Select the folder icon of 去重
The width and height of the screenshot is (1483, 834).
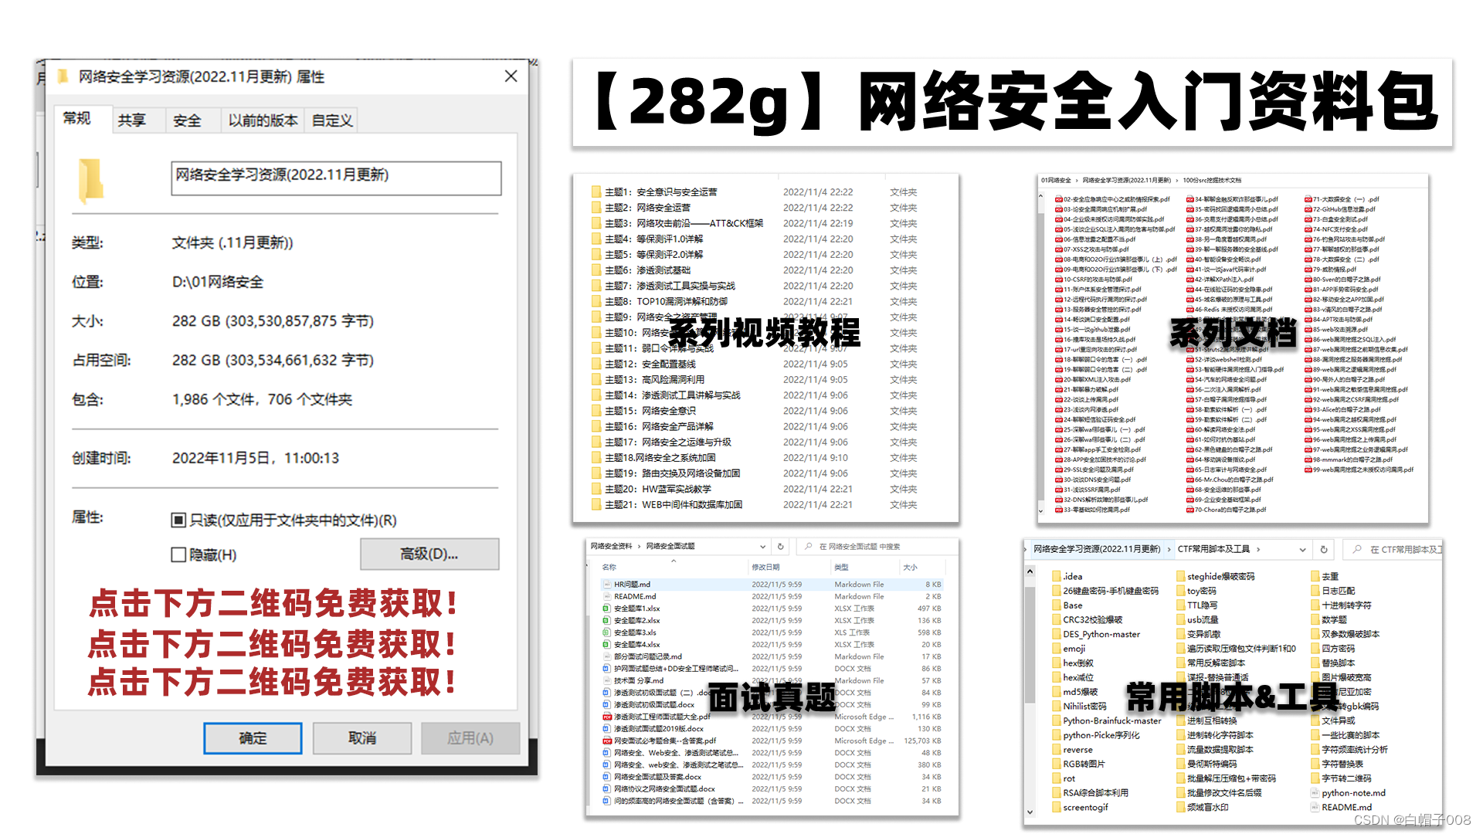click(1315, 576)
